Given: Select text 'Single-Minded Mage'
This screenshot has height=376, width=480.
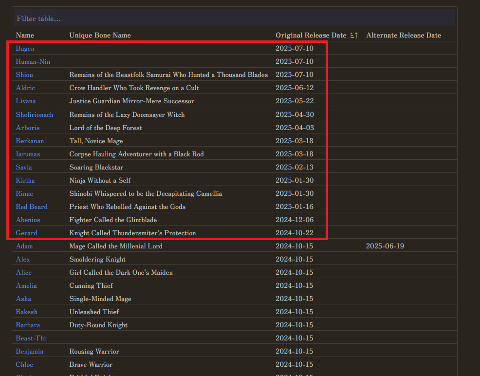Looking at the screenshot, I should click(100, 299).
